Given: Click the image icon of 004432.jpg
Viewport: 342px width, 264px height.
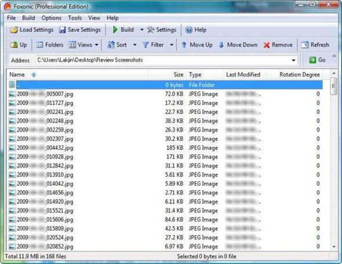Looking at the screenshot, I should pos(12,148).
